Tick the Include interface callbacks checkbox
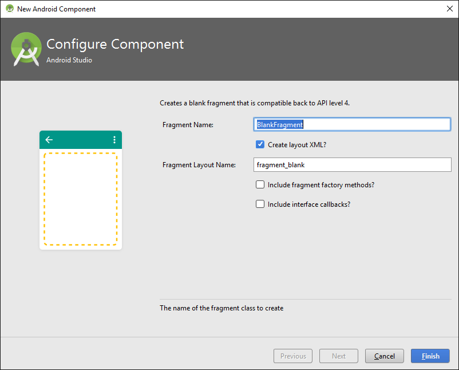Viewport: 459px width, 370px height. (x=260, y=204)
